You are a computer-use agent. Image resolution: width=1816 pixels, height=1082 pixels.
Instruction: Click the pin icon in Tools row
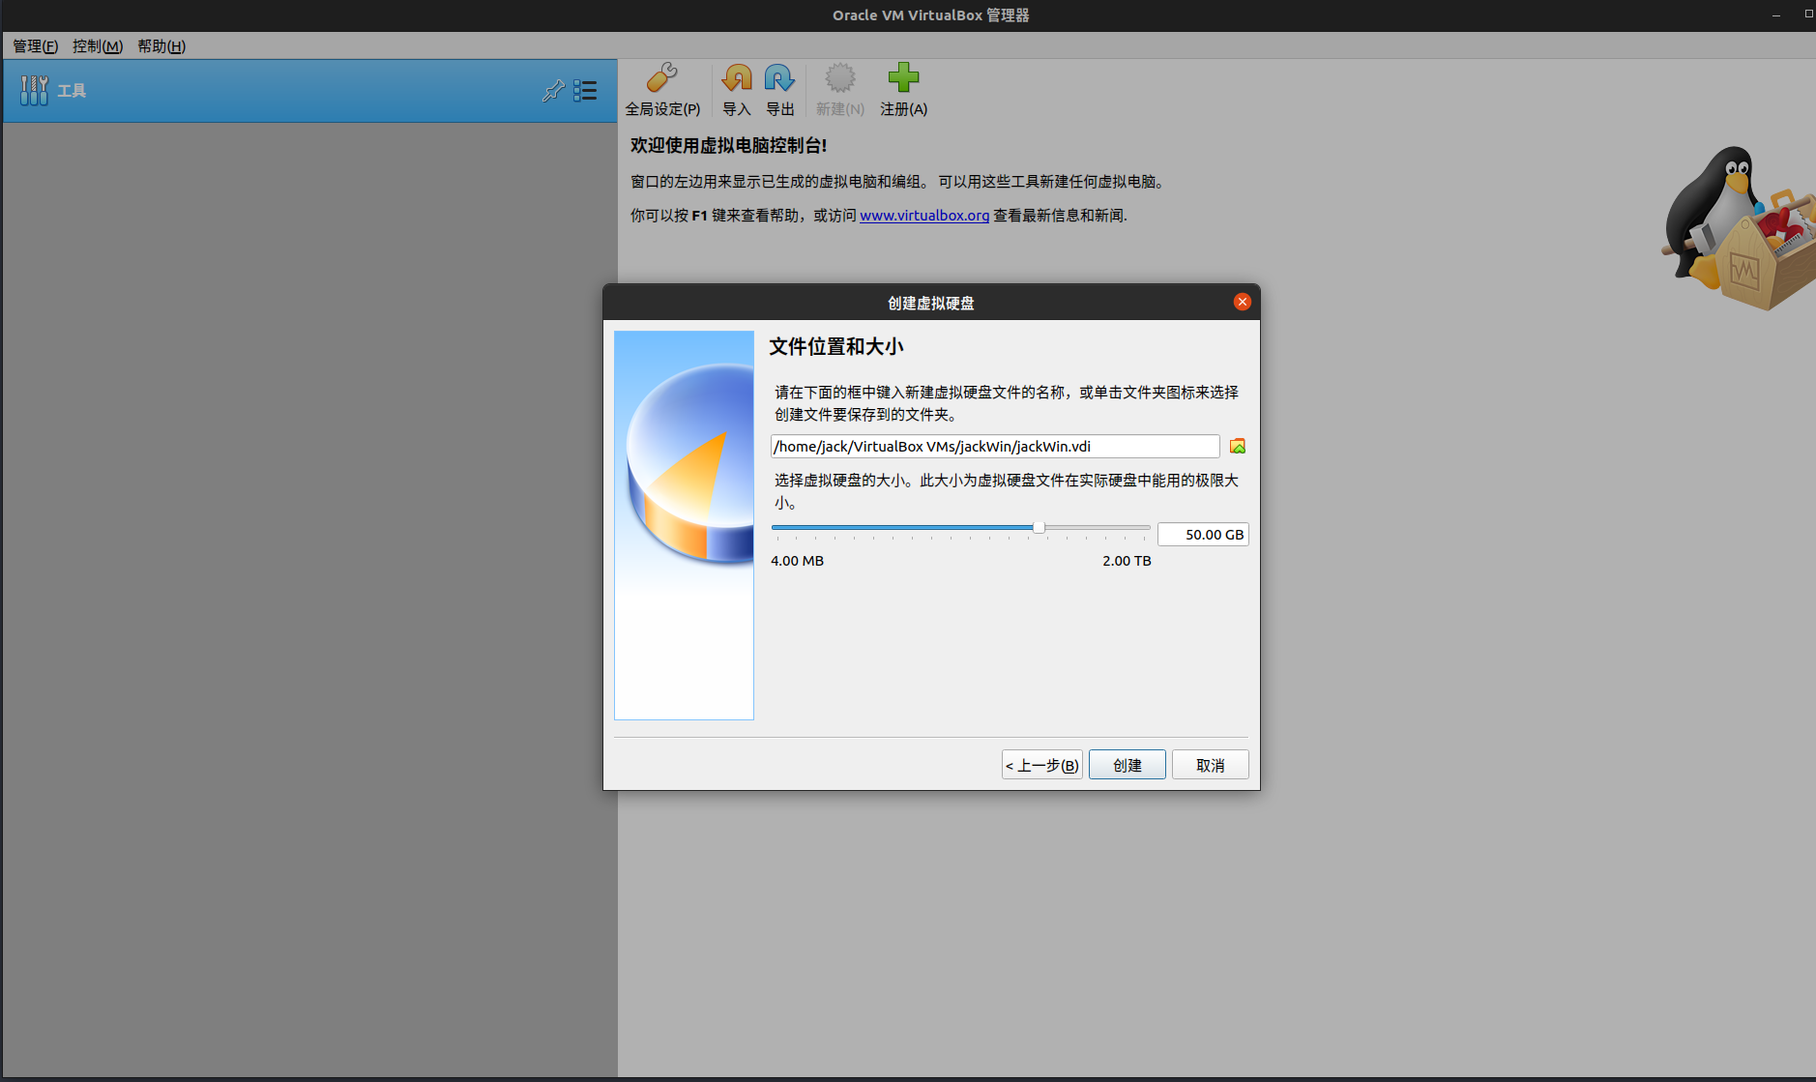coord(553,91)
